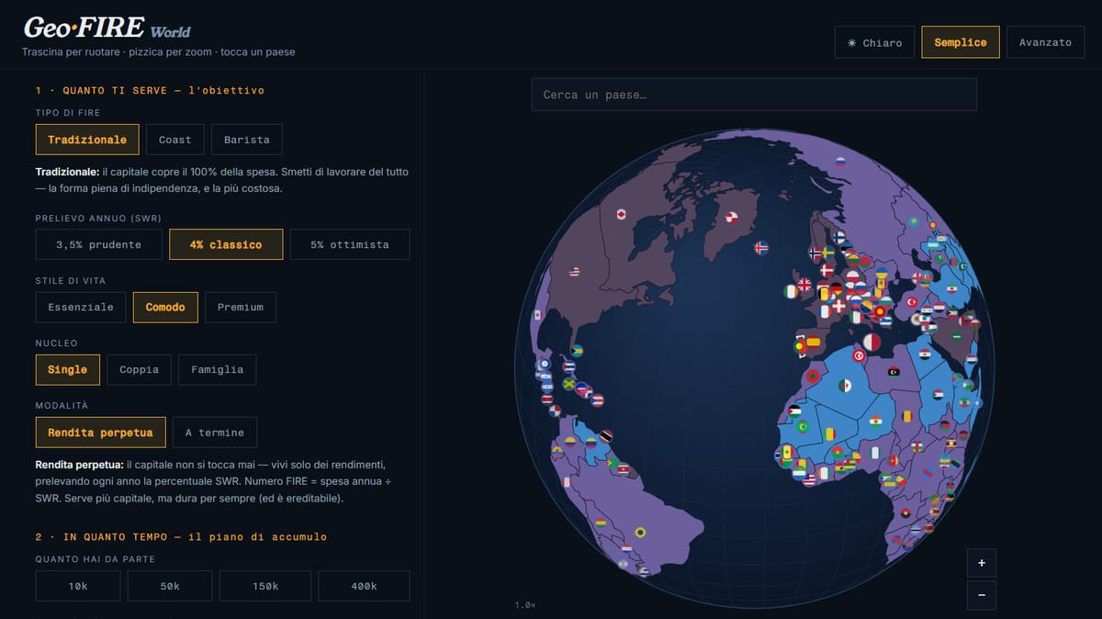This screenshot has width=1102, height=619.
Task: Select the Niger flag marker
Action: click(876, 422)
